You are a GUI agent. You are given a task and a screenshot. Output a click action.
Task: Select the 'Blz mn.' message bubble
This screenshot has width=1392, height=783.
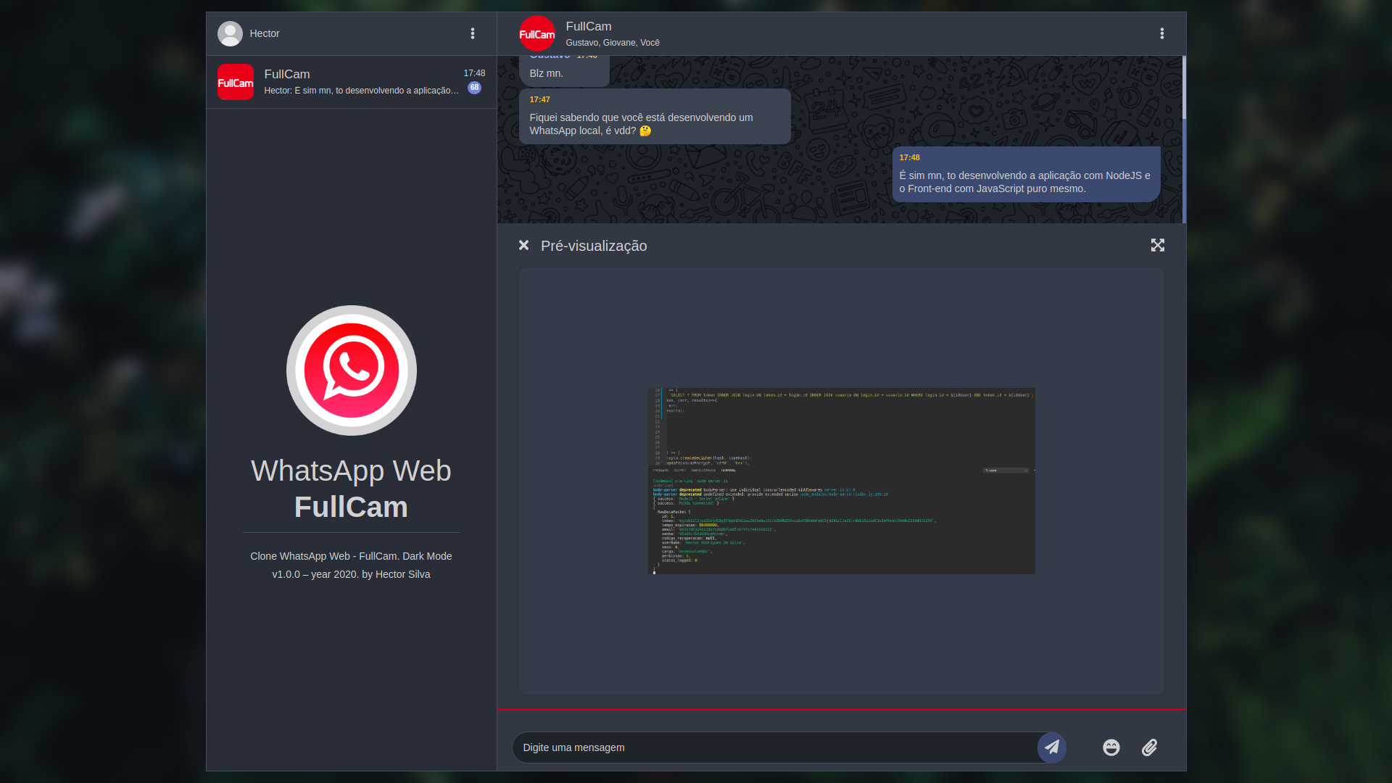coord(564,71)
